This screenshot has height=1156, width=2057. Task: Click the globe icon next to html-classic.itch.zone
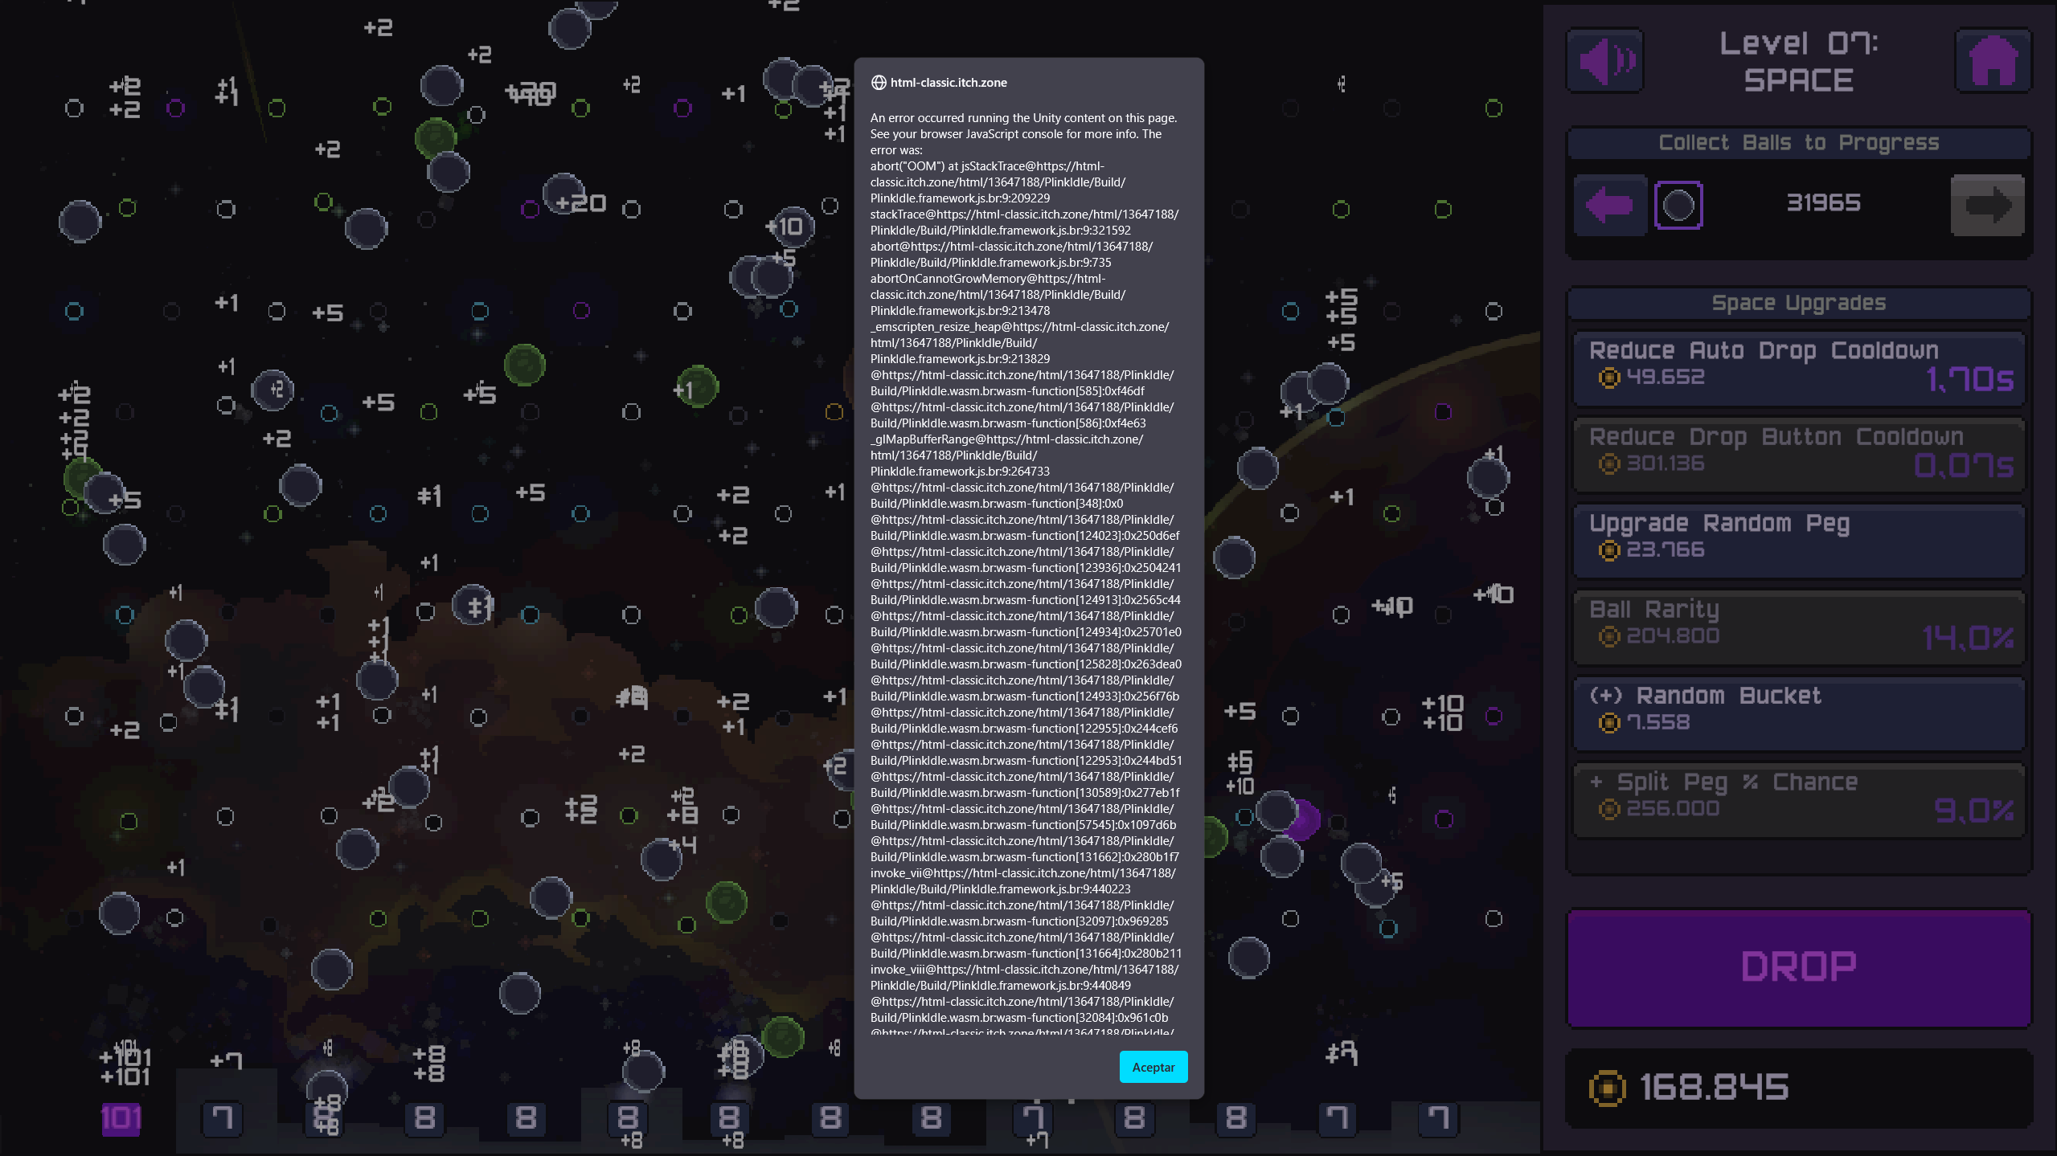point(879,83)
